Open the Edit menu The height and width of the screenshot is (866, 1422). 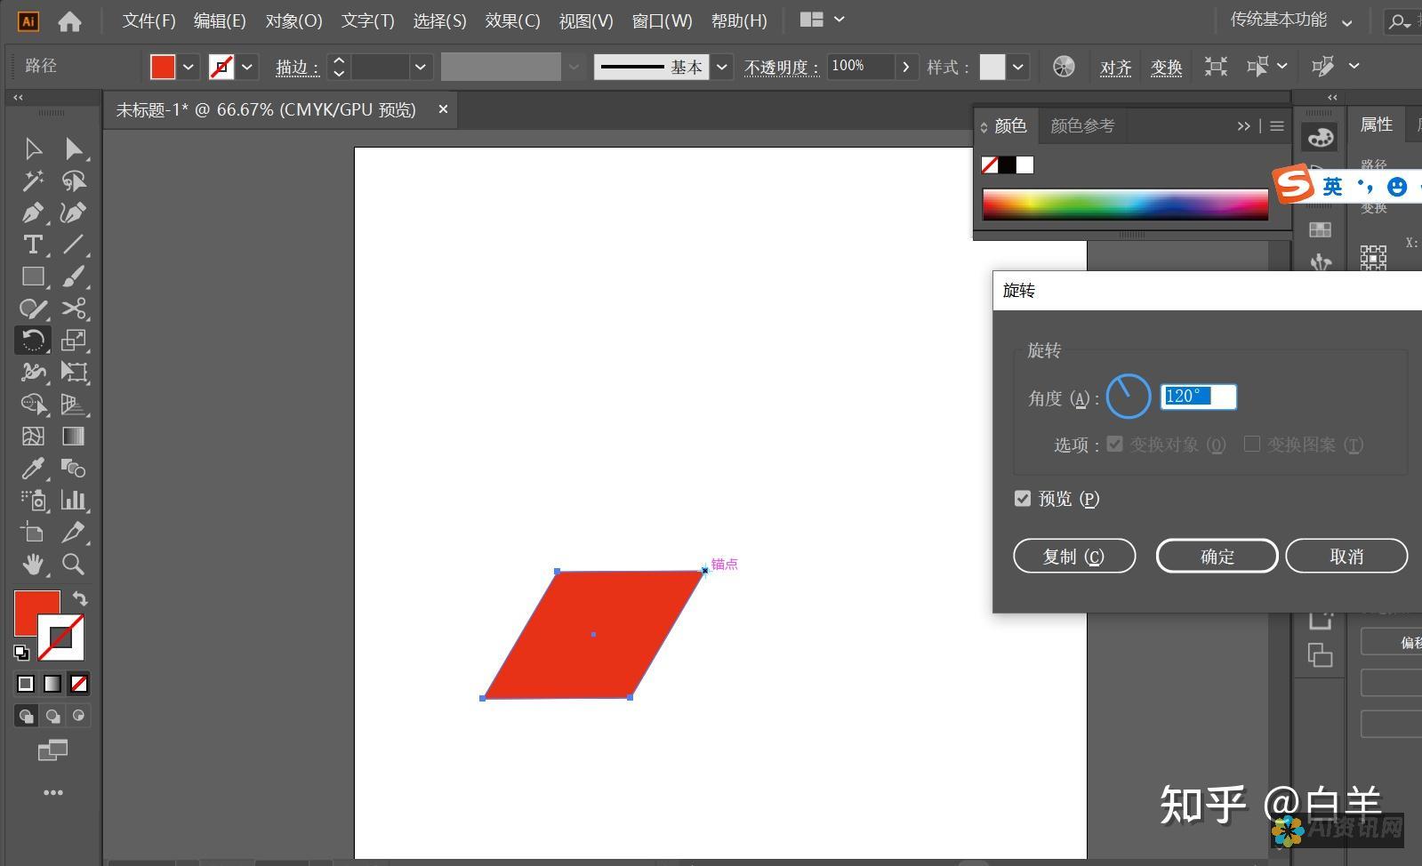click(x=220, y=20)
